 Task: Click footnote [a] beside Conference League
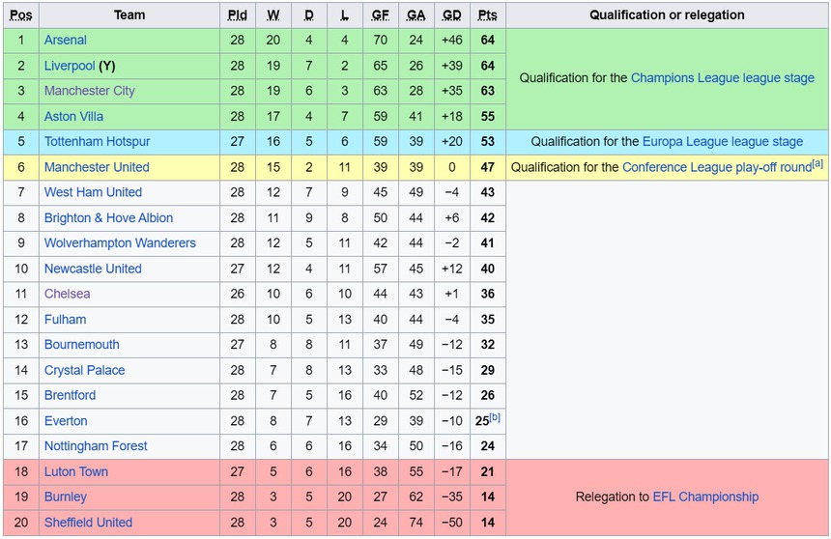coord(817,163)
